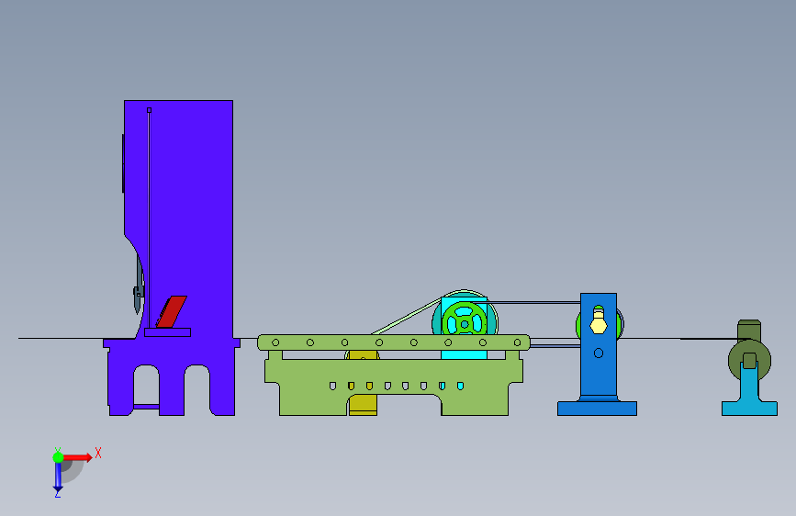The height and width of the screenshot is (516, 796).
Task: Select the yellow block under feeder table
Action: point(363,404)
